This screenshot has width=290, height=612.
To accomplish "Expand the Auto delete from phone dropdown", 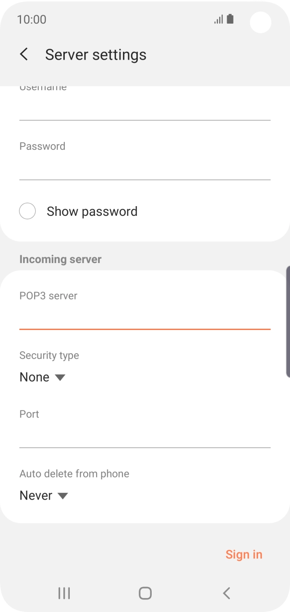I will click(43, 495).
